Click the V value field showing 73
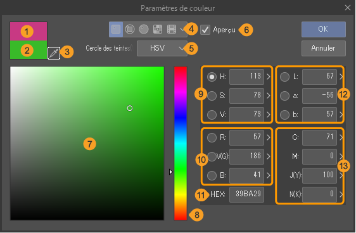The height and width of the screenshot is (233, 356). [247, 115]
